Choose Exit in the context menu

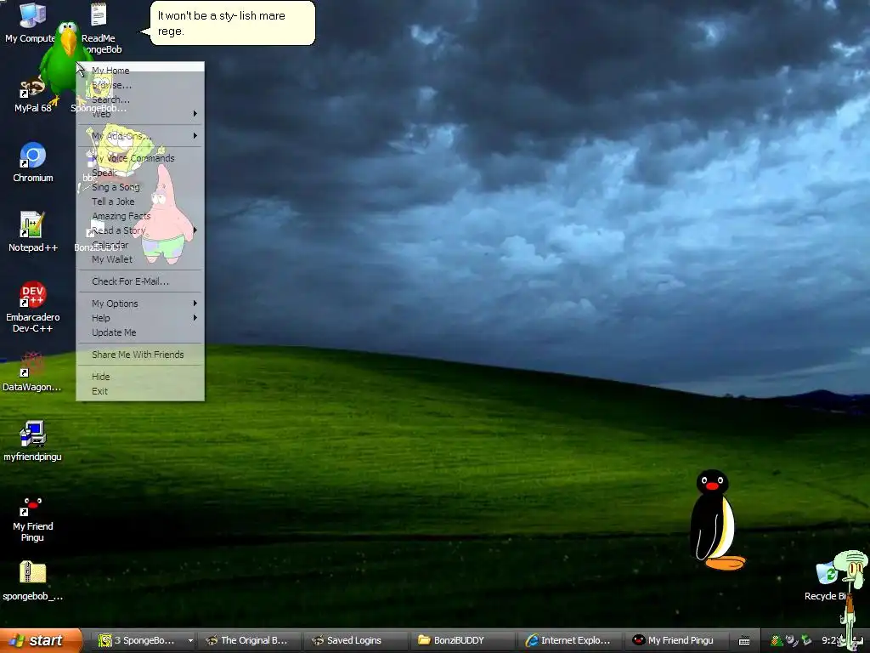click(140, 391)
